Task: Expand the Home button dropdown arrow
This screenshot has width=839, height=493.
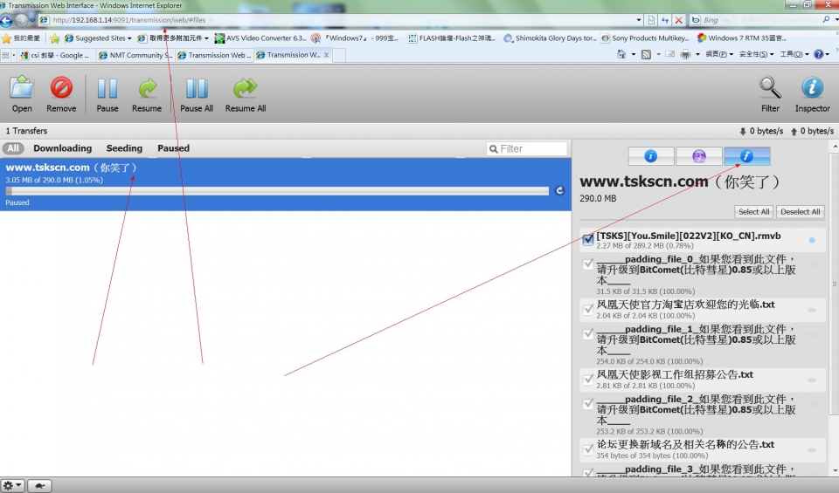Action: click(634, 54)
